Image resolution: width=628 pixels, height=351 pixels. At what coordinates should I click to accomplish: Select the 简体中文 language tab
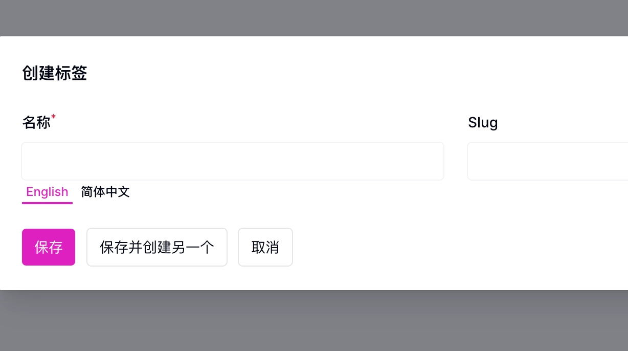coord(105,192)
